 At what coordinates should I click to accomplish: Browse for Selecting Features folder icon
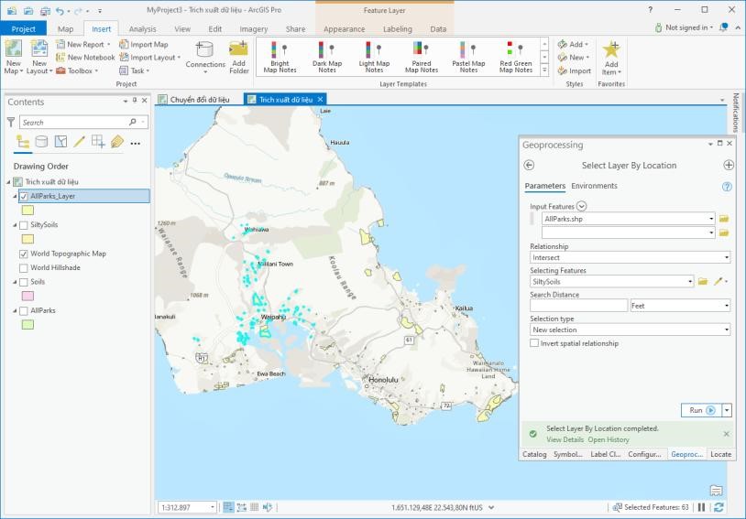coord(703,281)
